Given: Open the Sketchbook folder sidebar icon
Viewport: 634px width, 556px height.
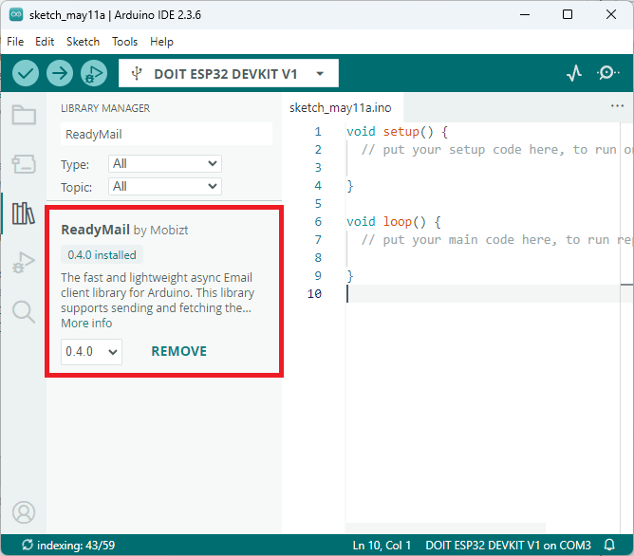Looking at the screenshot, I should (24, 115).
